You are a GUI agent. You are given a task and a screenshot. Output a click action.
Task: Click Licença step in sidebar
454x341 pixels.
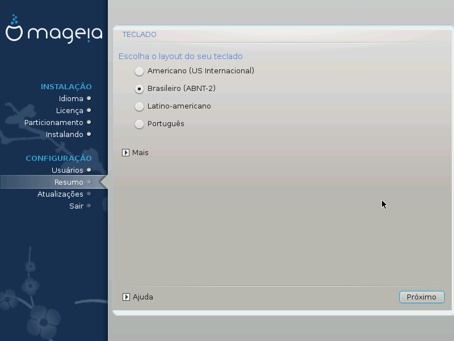69,110
